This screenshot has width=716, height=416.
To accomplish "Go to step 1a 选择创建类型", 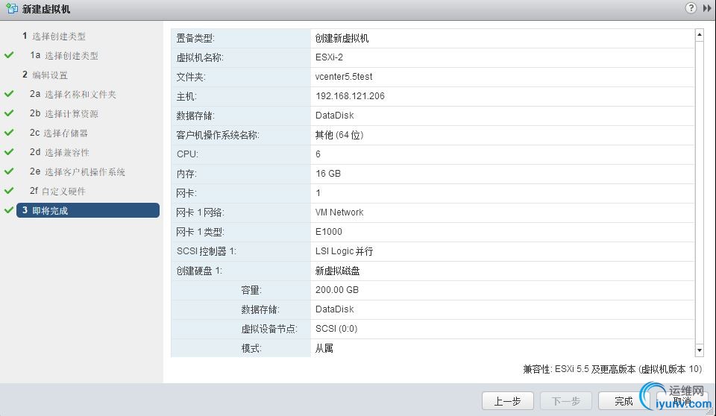I will (x=64, y=55).
